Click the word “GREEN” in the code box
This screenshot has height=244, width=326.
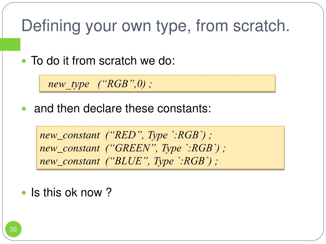pyautogui.click(x=131, y=148)
